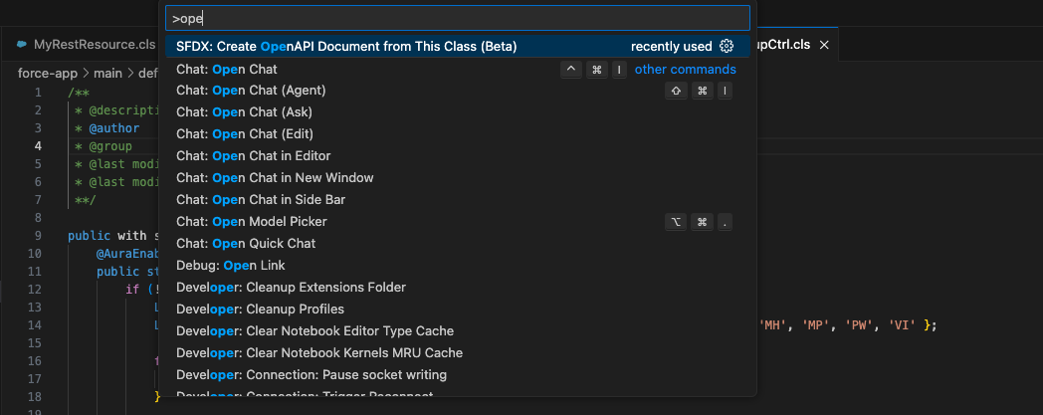The width and height of the screenshot is (1043, 415).
Task: Choose Chat: Open Chat in Editor
Action: click(458, 156)
